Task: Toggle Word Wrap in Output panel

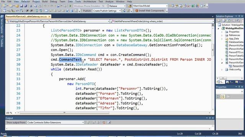Action: pos(109,123)
